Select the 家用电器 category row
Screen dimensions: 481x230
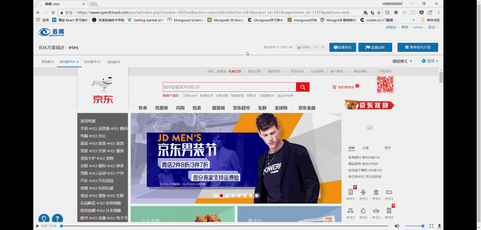pos(88,121)
